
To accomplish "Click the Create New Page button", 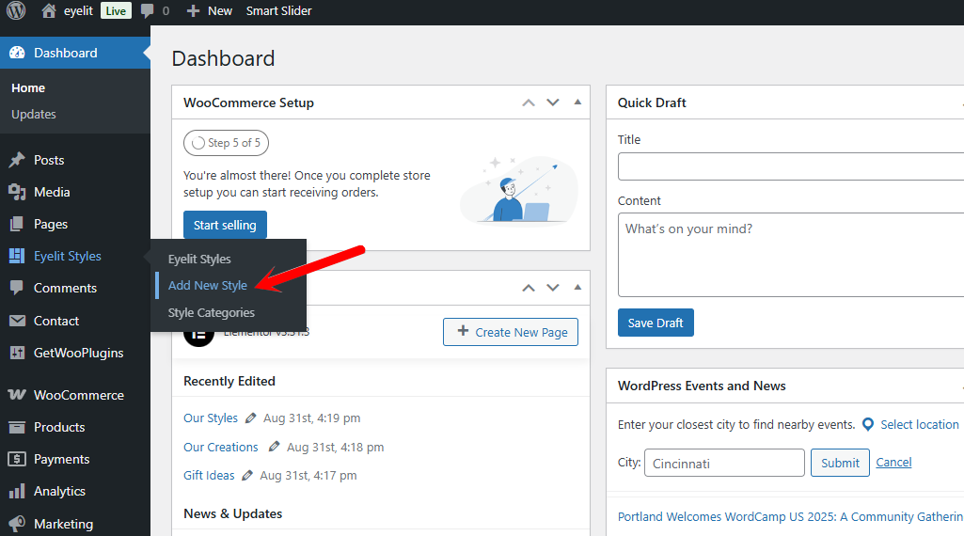I will pyautogui.click(x=511, y=332).
